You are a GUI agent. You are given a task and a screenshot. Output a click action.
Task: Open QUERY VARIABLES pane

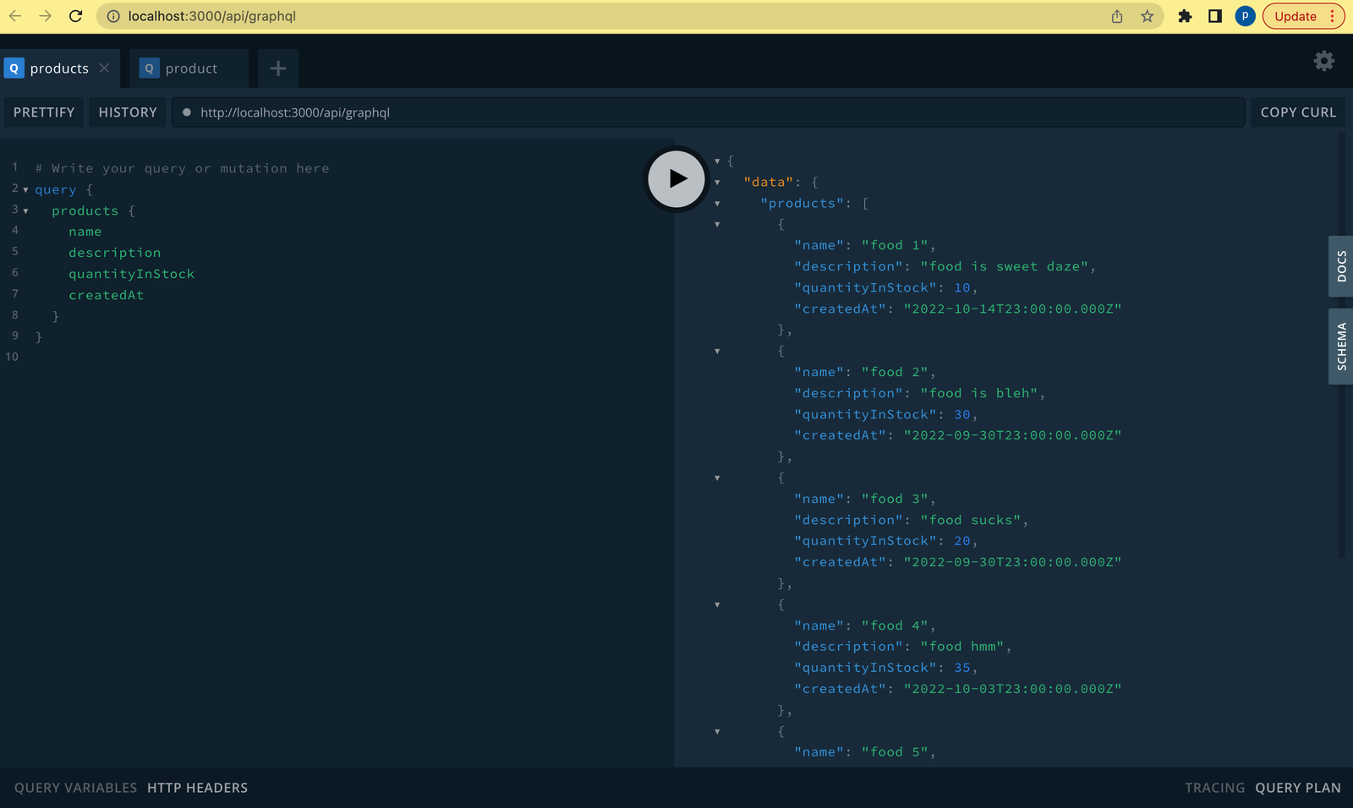(x=75, y=788)
